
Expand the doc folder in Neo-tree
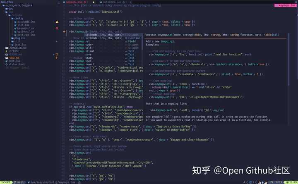(x=11, y=8)
